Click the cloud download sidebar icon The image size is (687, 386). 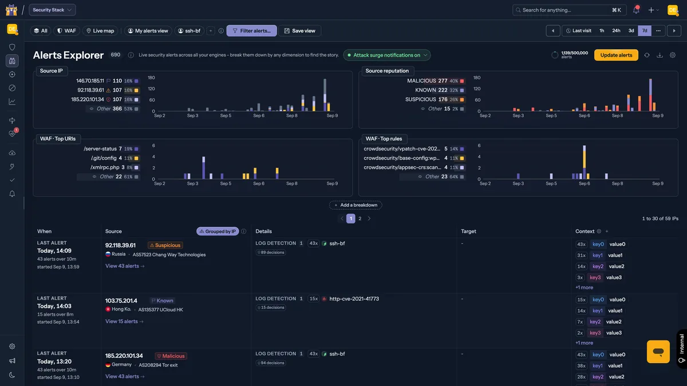tap(12, 153)
